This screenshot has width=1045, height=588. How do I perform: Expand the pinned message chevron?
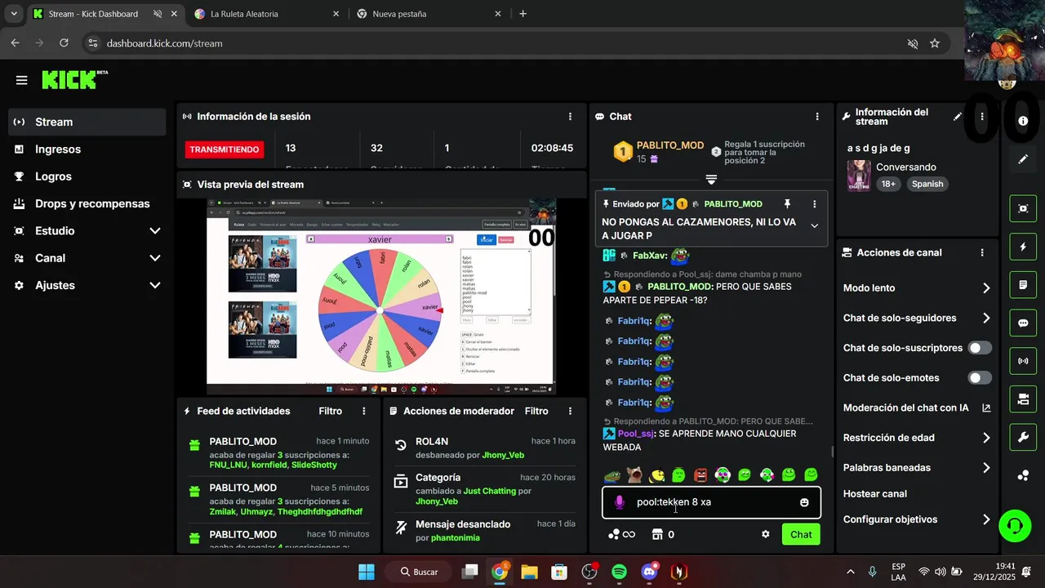pyautogui.click(x=814, y=226)
